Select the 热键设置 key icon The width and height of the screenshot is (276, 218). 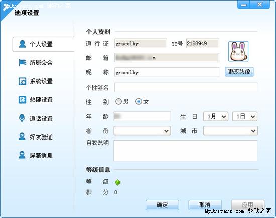click(x=23, y=100)
